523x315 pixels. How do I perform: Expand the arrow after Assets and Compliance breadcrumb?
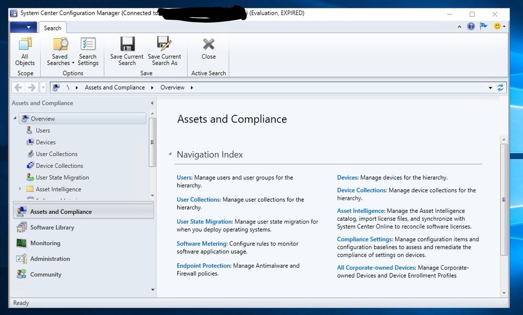(x=152, y=88)
